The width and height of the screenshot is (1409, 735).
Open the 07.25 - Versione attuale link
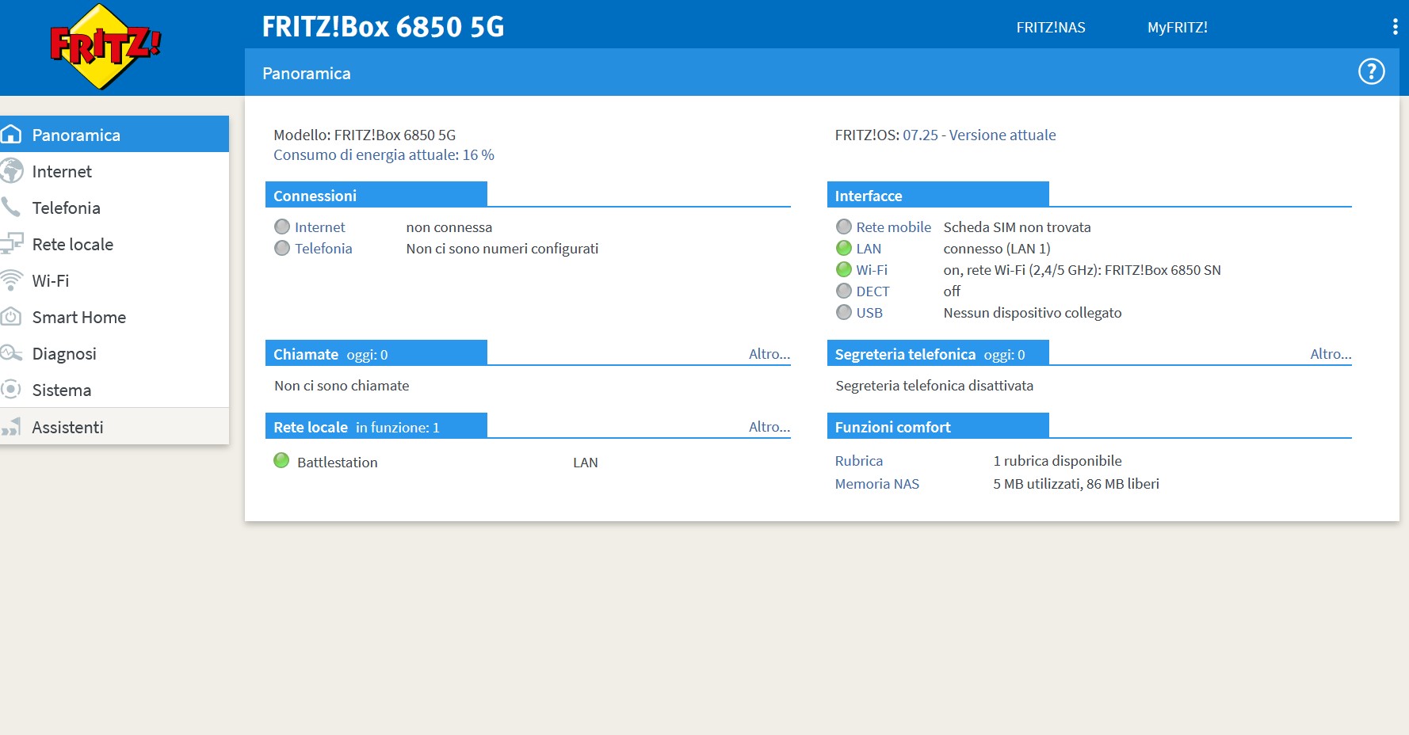(x=979, y=135)
